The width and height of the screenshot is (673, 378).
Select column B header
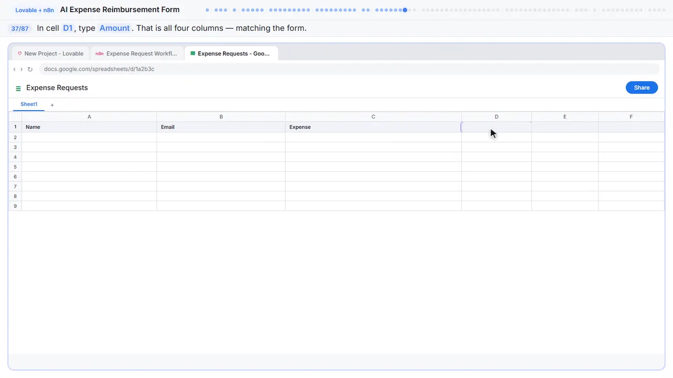pyautogui.click(x=221, y=117)
